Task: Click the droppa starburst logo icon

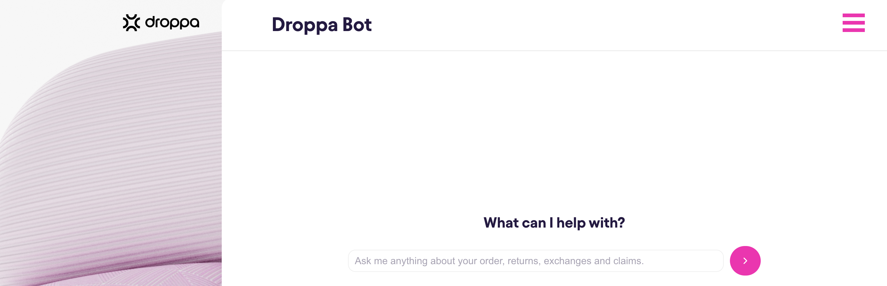Action: coord(132,23)
